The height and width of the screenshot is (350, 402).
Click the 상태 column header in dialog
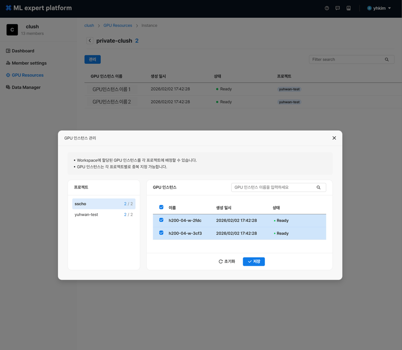point(276,208)
